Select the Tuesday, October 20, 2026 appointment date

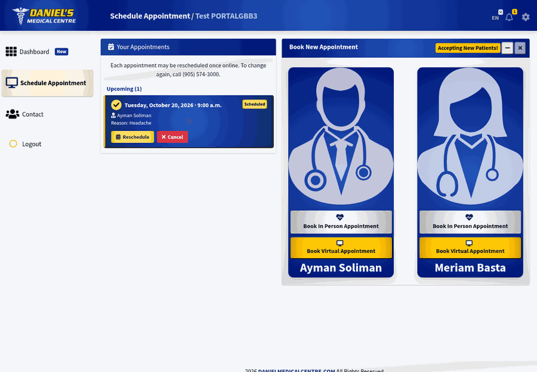[173, 105]
